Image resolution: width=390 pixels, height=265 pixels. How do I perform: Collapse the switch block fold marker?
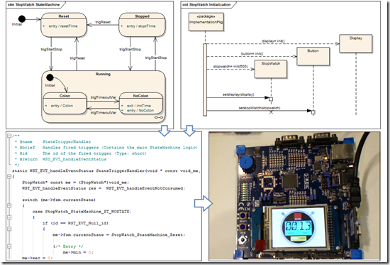[9, 205]
